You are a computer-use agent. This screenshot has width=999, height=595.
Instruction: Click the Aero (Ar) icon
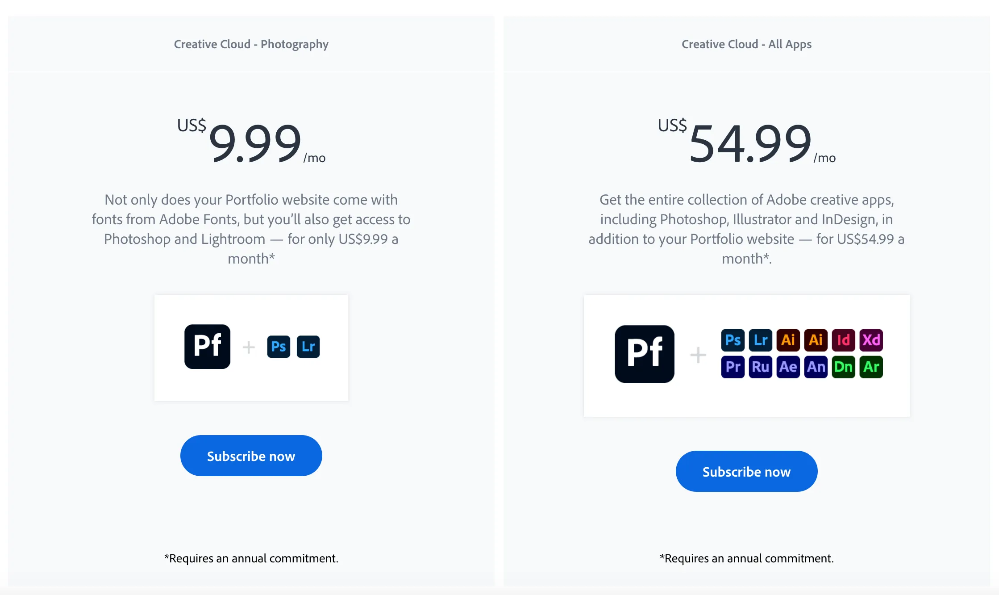click(x=871, y=367)
